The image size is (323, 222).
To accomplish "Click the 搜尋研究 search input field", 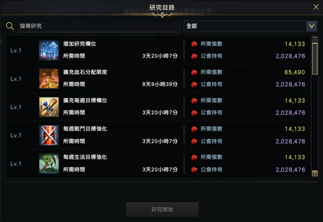I will tap(99, 26).
